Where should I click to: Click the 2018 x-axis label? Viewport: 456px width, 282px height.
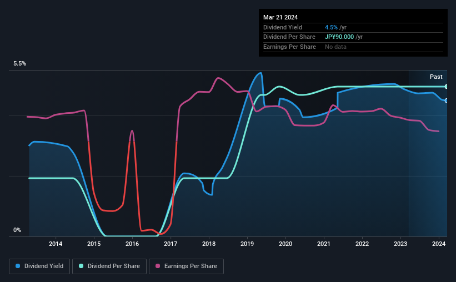point(209,244)
